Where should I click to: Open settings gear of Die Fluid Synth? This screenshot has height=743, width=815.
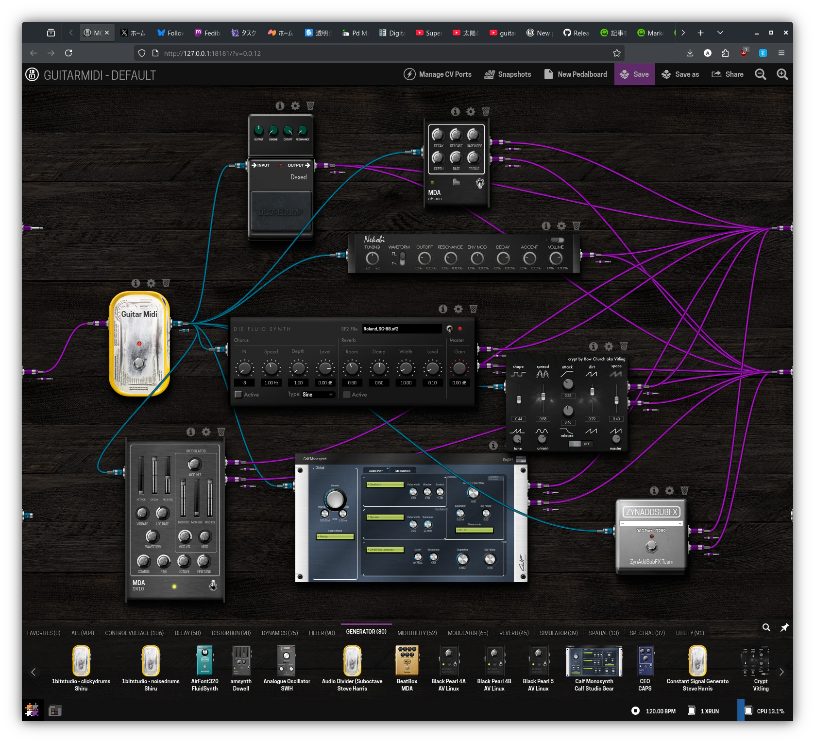(x=458, y=309)
